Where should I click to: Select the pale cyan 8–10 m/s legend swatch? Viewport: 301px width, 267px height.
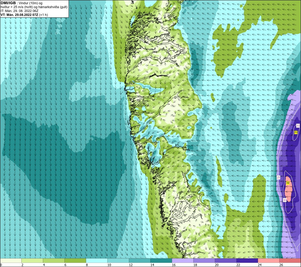coord(97,261)
